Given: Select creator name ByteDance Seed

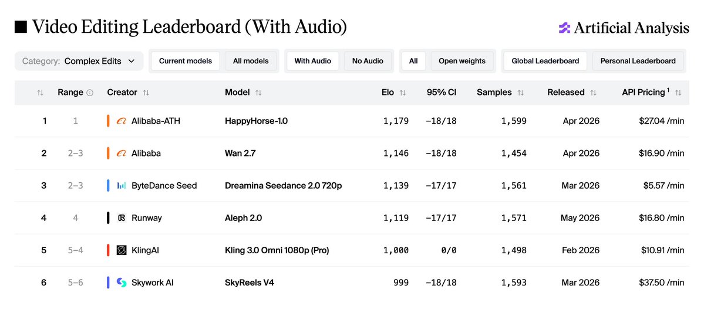Looking at the screenshot, I should 164,186.
